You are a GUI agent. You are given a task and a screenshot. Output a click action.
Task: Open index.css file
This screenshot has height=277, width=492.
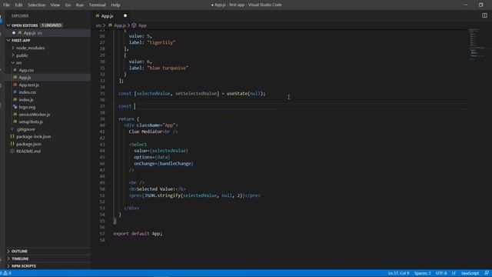pyautogui.click(x=28, y=92)
